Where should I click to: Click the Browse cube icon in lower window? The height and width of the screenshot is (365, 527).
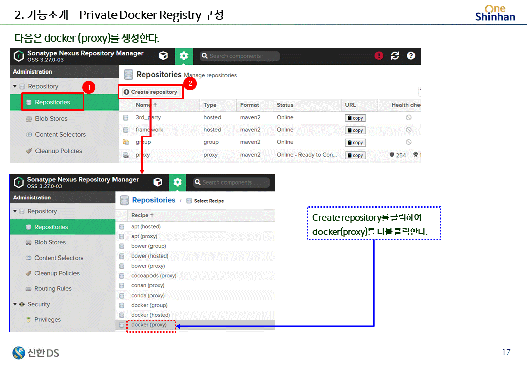tap(157, 182)
